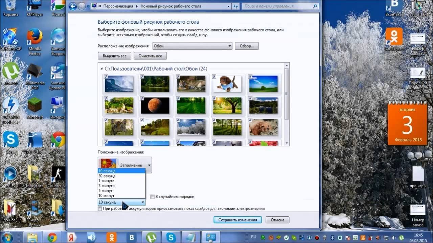433x243 pixels.
Task: Click the address bar refresh button
Action: point(236,6)
